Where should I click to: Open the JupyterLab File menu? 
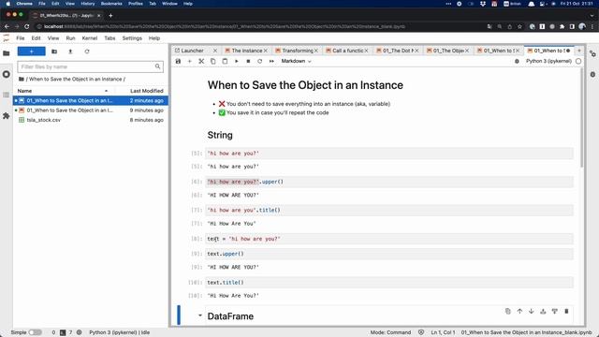(x=21, y=38)
